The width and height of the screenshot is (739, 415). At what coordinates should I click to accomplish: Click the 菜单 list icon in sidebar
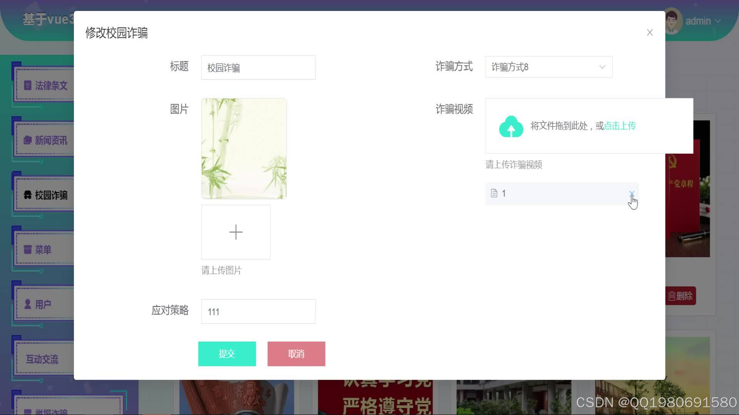click(x=27, y=250)
